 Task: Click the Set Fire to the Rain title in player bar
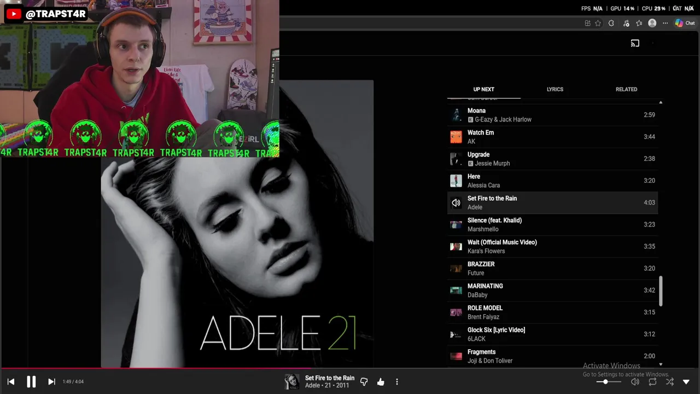[x=330, y=378]
